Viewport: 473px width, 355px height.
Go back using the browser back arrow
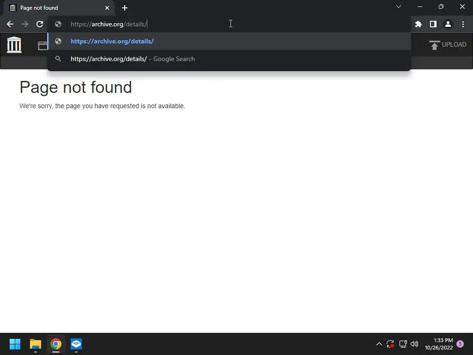[10, 24]
